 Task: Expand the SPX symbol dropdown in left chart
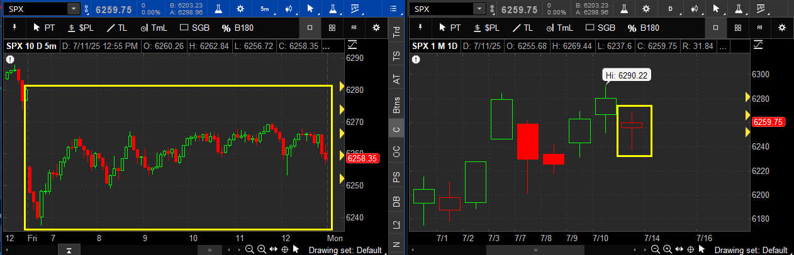[74, 9]
